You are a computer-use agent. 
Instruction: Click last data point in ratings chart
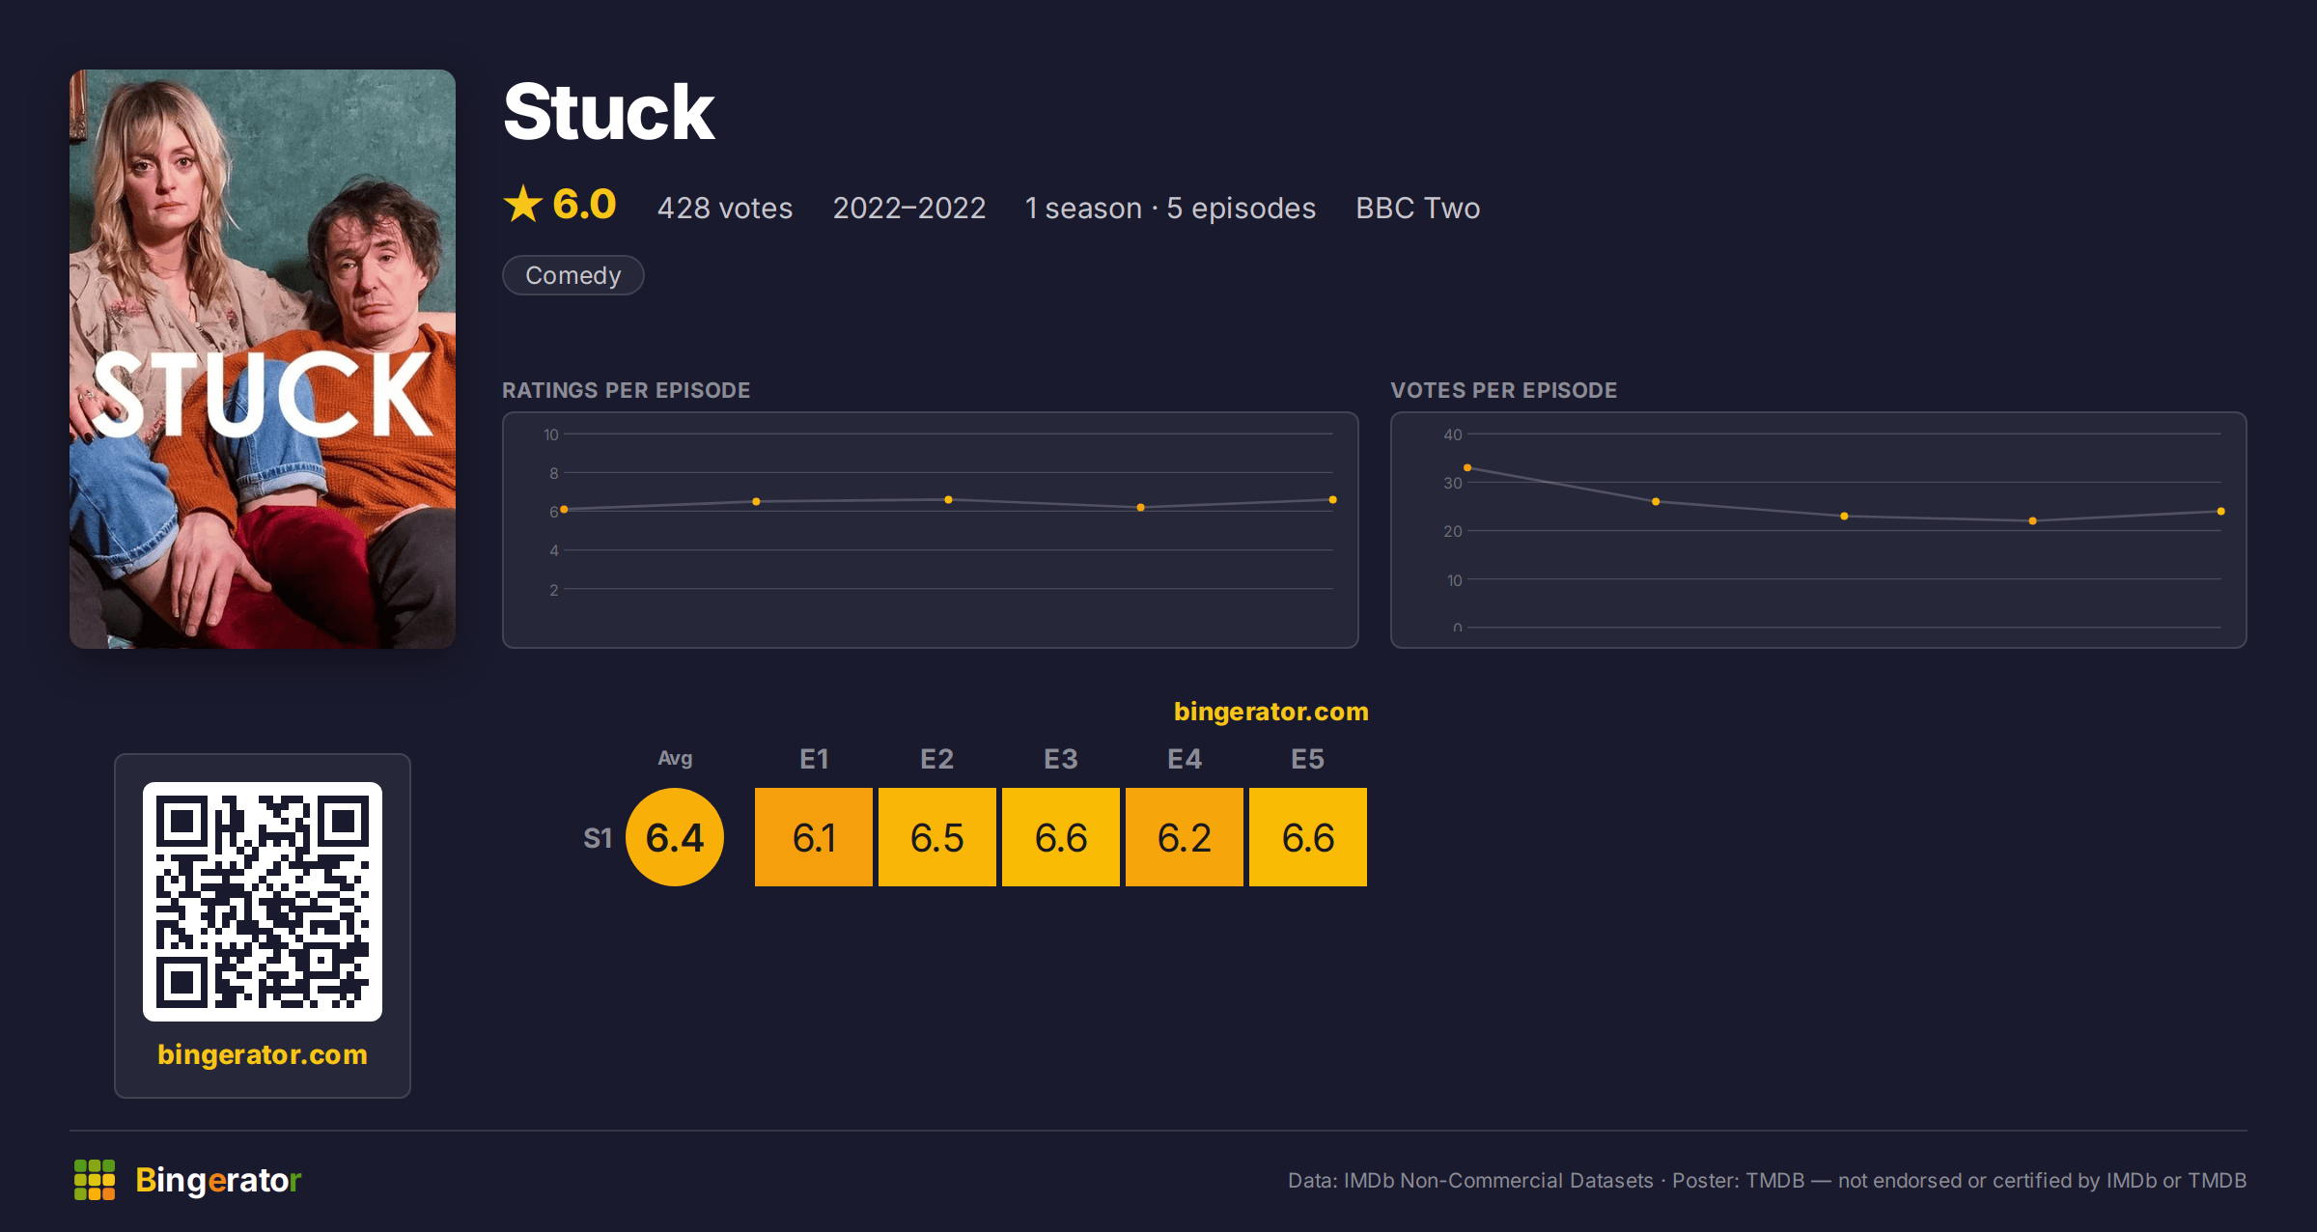pyautogui.click(x=1333, y=500)
